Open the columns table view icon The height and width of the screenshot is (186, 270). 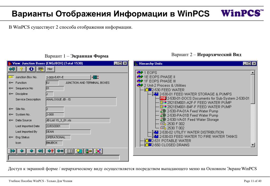(x=70, y=151)
